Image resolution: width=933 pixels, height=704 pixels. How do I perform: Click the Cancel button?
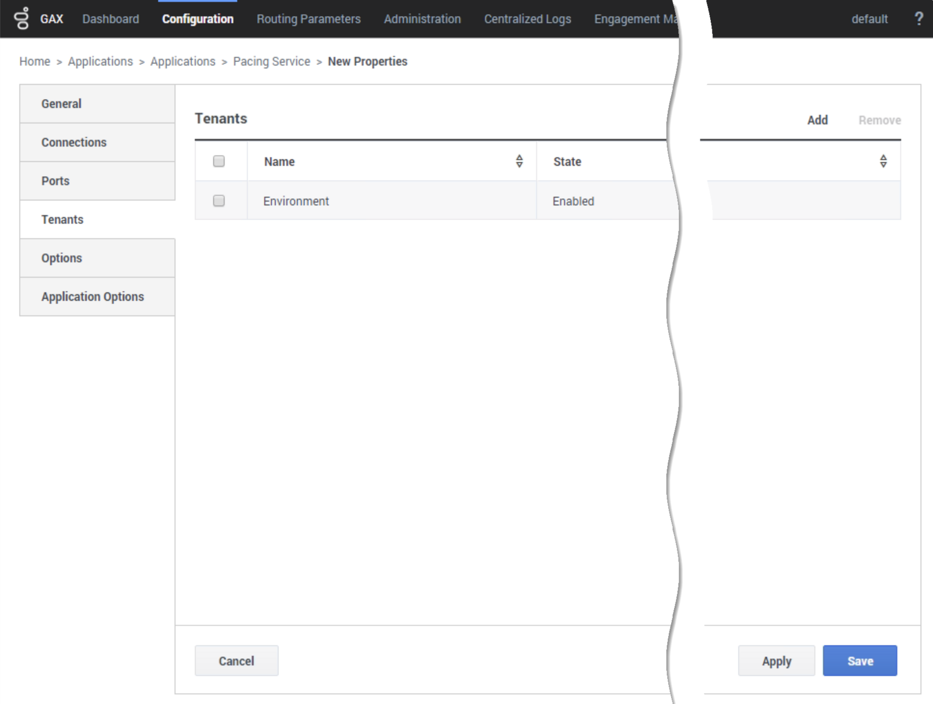pyautogui.click(x=236, y=661)
